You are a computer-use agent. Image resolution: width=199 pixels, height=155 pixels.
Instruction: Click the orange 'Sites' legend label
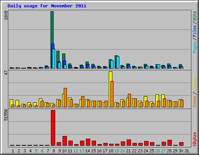point(194,102)
